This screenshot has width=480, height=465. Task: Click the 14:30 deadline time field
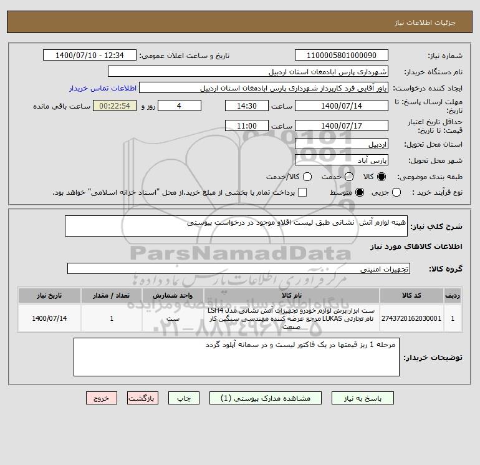coord(247,105)
